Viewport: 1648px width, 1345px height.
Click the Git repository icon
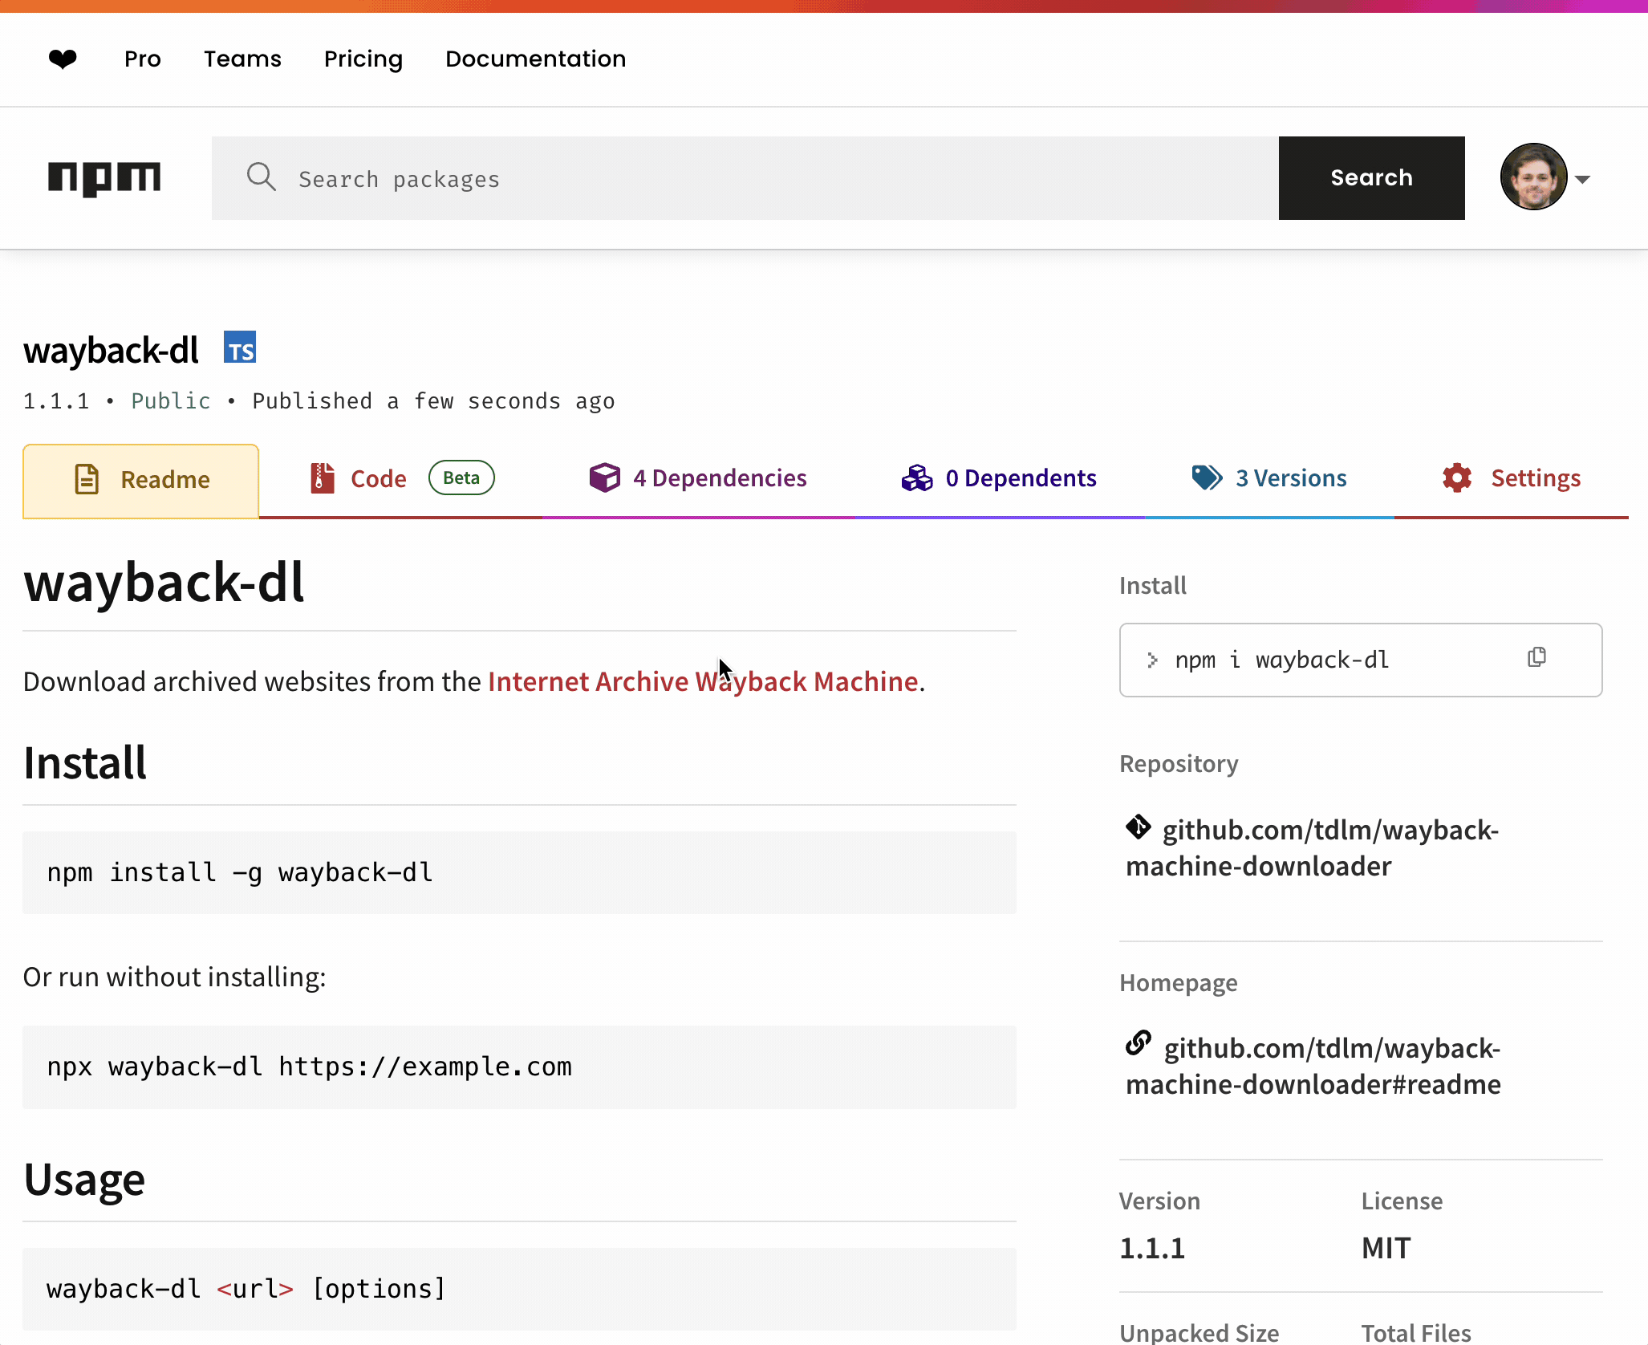coord(1138,827)
